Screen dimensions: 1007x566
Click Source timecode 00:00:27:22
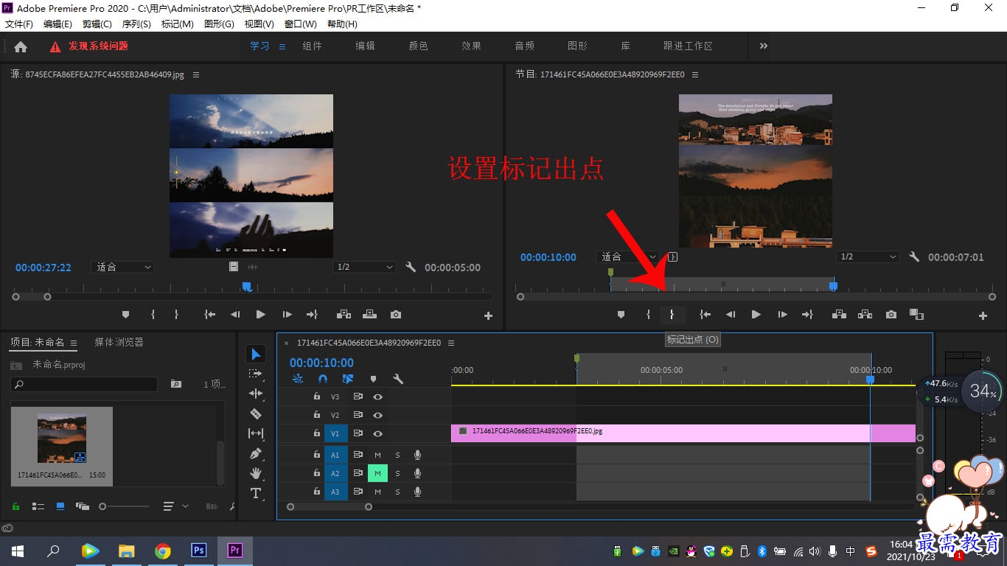tap(43, 268)
